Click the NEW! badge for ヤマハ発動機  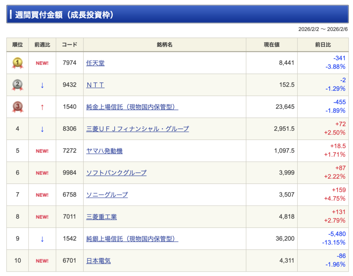[42, 151]
